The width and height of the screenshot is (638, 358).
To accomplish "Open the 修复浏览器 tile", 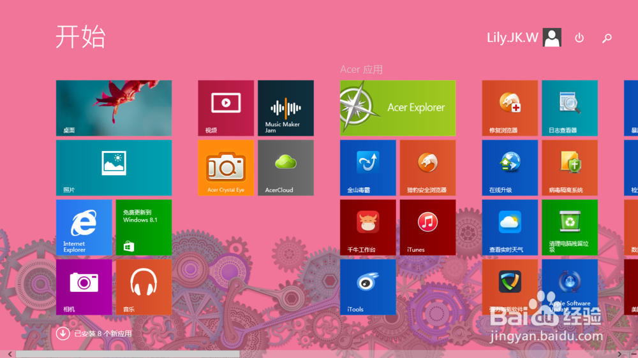I will click(x=510, y=108).
